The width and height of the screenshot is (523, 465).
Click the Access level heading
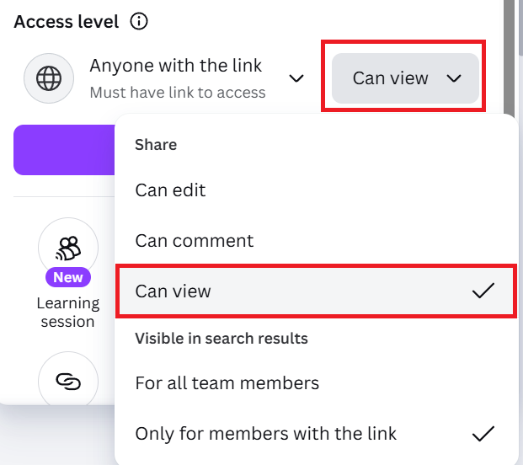click(67, 21)
